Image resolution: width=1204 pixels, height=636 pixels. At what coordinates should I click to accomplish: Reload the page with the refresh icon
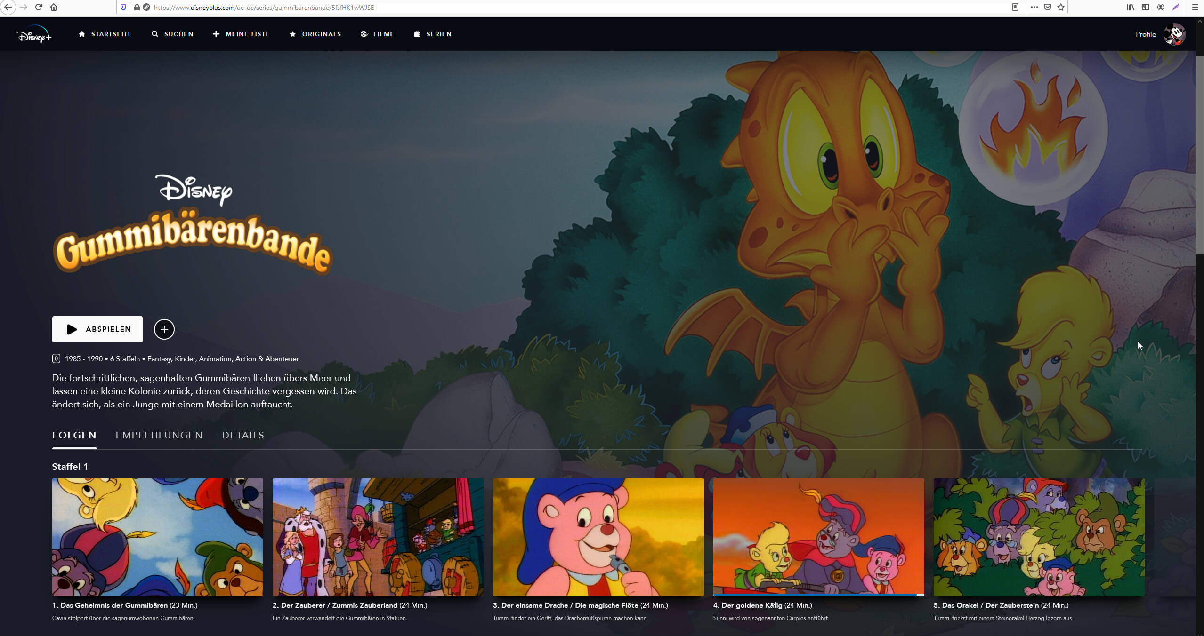click(39, 7)
